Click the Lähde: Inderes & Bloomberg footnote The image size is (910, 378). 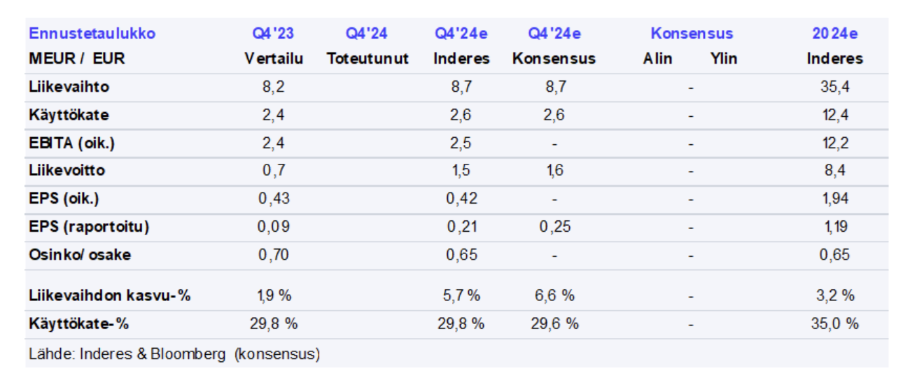tap(174, 353)
